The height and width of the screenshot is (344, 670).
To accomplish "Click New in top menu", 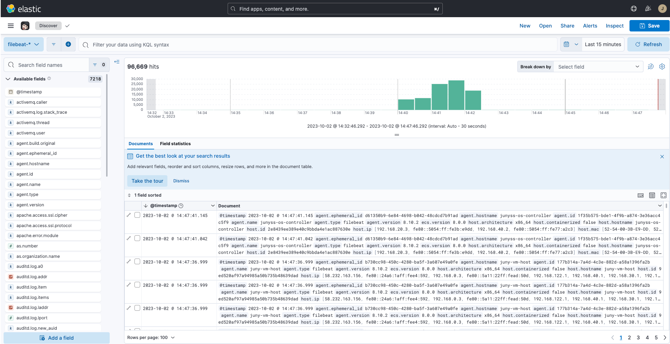I will coord(525,26).
